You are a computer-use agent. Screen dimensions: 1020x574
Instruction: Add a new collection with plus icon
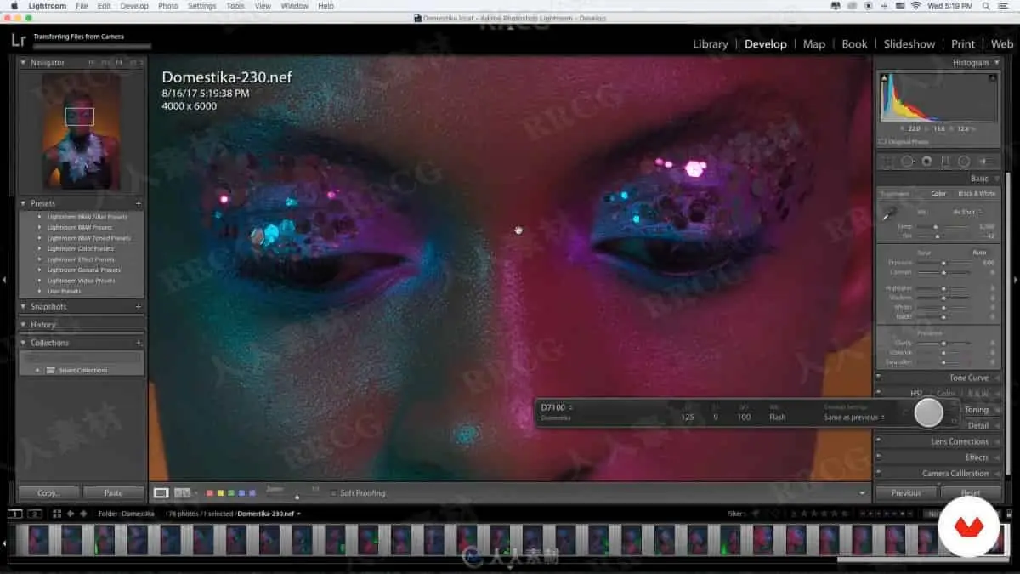(139, 343)
